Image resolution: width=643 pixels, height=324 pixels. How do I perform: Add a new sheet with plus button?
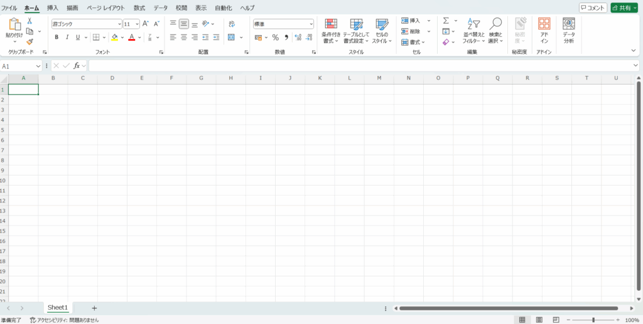pos(94,308)
